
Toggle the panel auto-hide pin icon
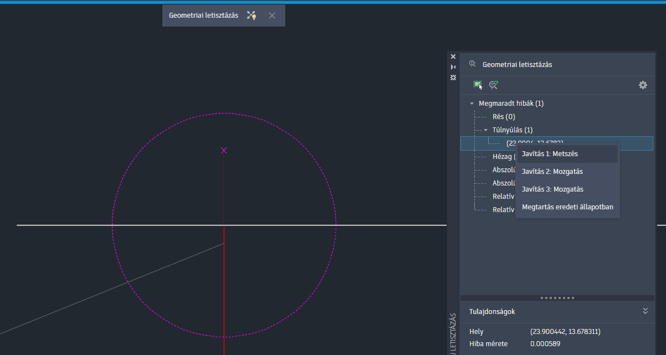[453, 66]
